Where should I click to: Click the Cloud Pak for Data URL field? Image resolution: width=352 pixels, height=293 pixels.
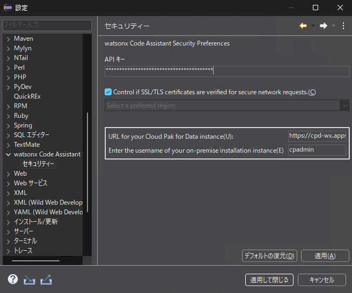coord(317,136)
